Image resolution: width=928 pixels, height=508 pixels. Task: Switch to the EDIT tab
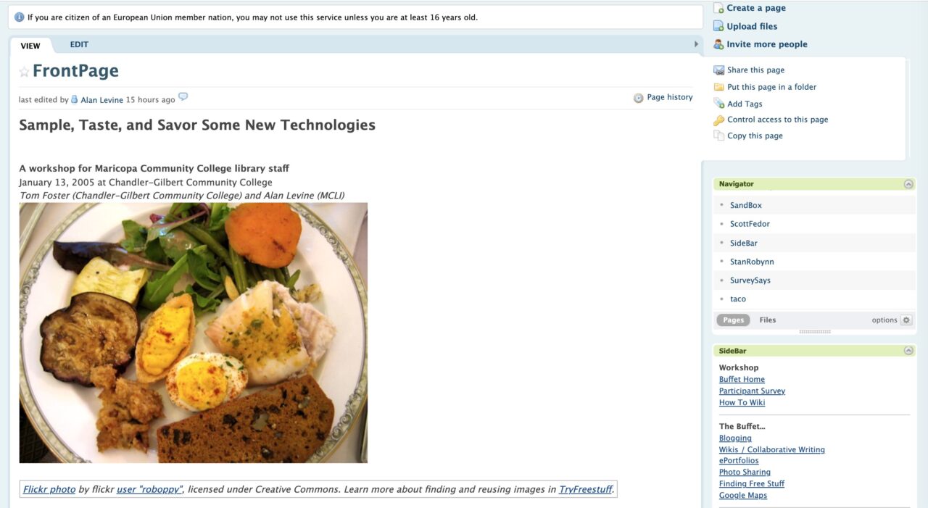click(79, 44)
